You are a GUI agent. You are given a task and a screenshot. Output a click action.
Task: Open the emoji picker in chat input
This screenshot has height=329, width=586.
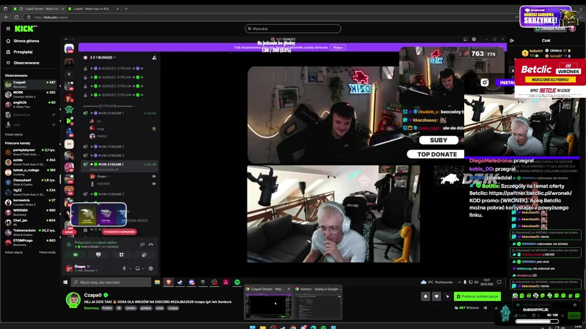575,305
